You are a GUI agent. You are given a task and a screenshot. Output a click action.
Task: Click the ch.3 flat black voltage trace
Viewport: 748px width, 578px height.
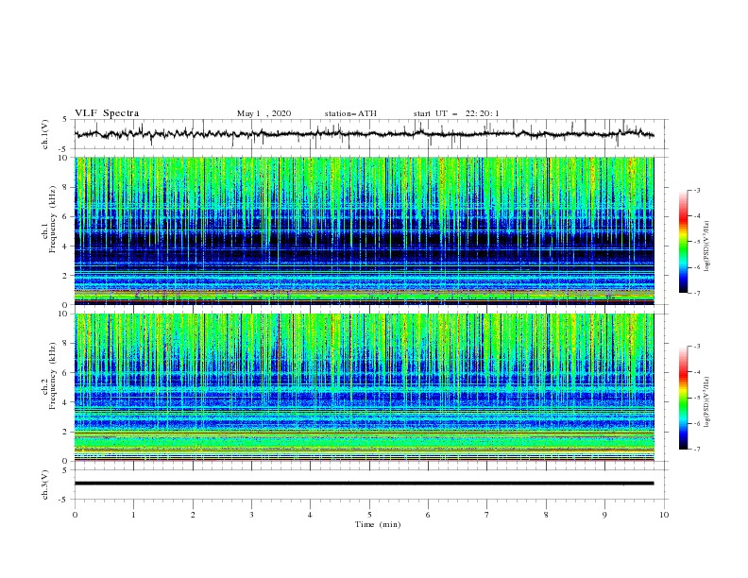(364, 484)
